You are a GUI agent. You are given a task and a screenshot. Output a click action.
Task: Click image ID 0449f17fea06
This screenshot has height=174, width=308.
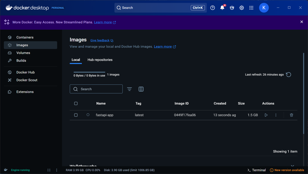[185, 115]
